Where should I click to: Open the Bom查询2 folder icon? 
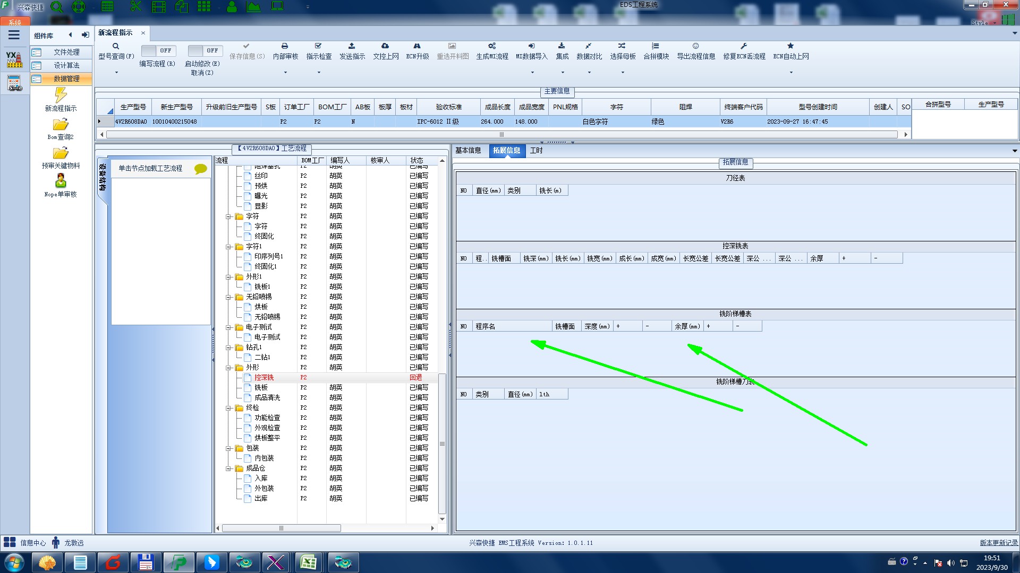tap(61, 125)
